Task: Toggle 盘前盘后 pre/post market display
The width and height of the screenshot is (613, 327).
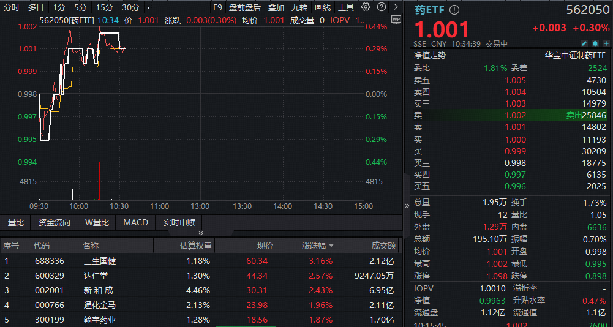Action: (245, 7)
